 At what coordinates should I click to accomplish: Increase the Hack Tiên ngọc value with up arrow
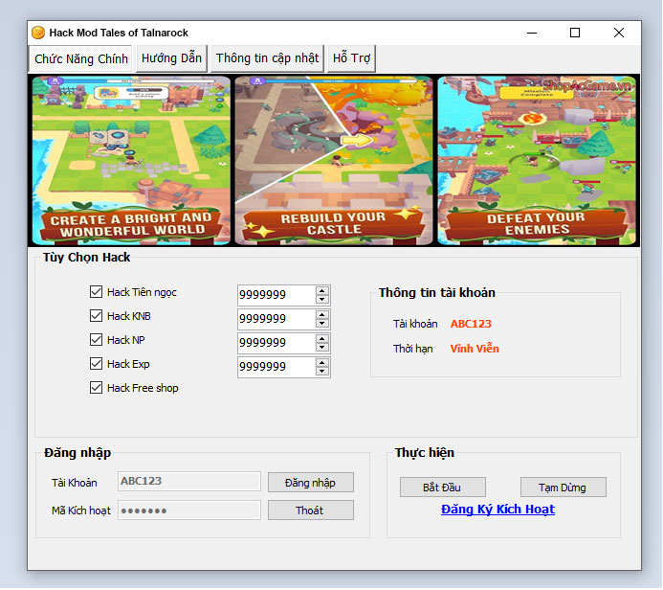(322, 291)
